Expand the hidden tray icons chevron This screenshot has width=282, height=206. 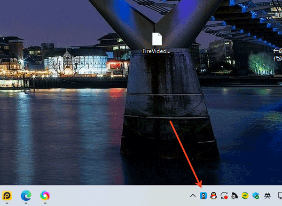[193, 196]
